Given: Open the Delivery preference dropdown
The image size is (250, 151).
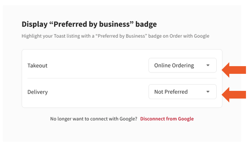Looking at the screenshot, I should click(182, 92).
